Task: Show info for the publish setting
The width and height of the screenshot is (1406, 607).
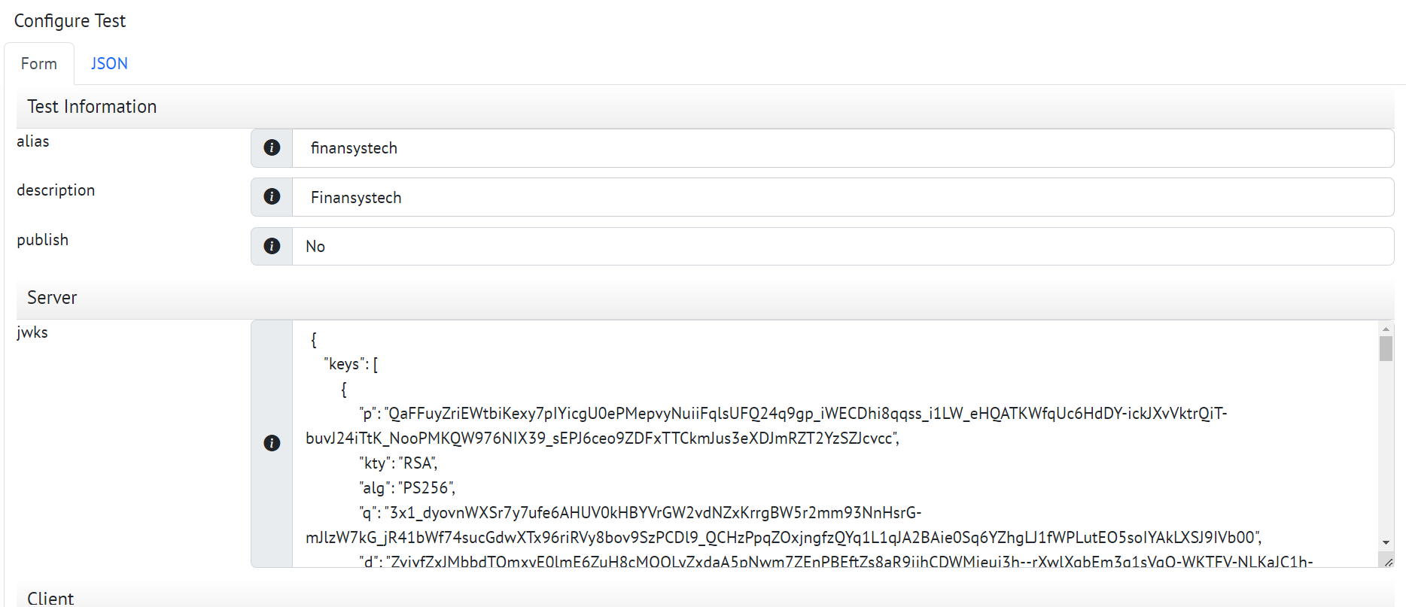Action: (x=272, y=246)
